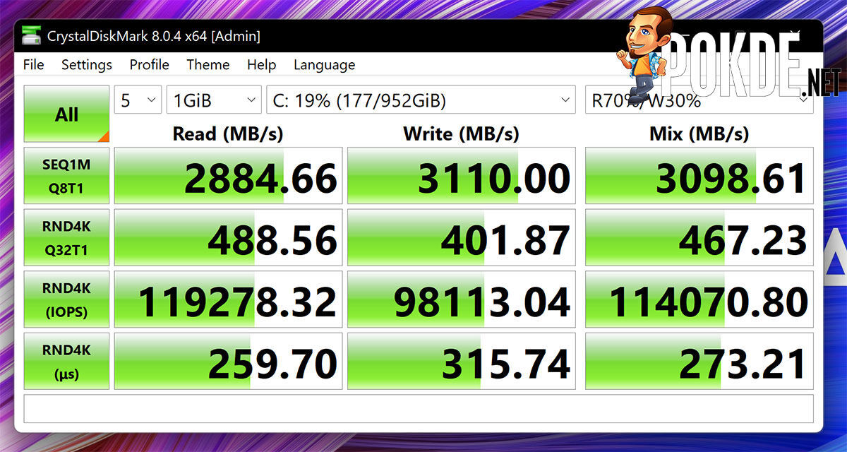Run the RND4K (IOPS) test button
The width and height of the screenshot is (847, 452).
tap(67, 299)
